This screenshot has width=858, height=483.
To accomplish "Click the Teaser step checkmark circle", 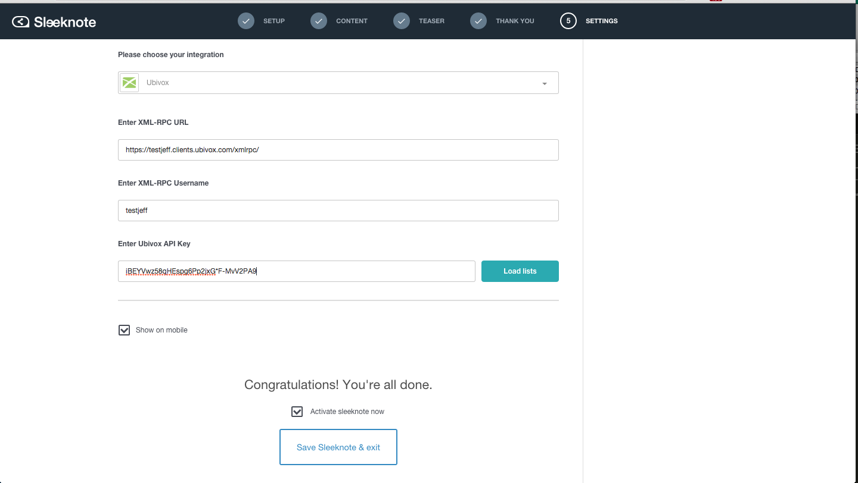I will click(x=402, y=21).
